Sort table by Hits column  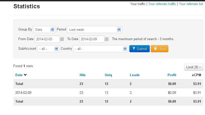click(x=82, y=75)
